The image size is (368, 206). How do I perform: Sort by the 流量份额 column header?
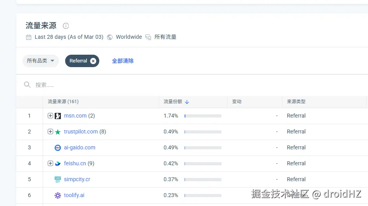[173, 102]
